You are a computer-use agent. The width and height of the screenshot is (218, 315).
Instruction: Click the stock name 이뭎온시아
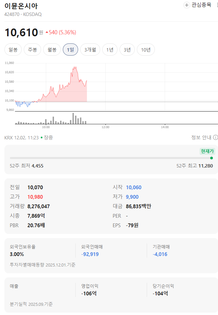(x=21, y=6)
